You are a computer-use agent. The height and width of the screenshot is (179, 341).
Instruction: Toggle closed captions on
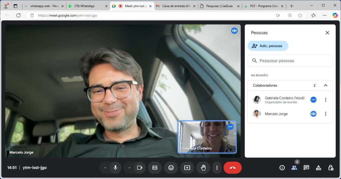point(155,168)
